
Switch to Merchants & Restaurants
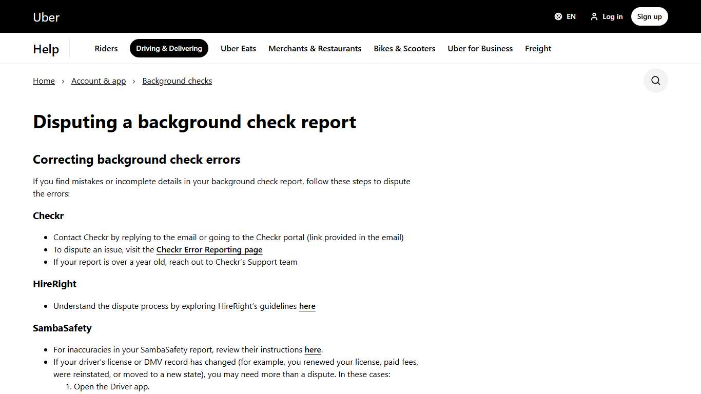315,48
